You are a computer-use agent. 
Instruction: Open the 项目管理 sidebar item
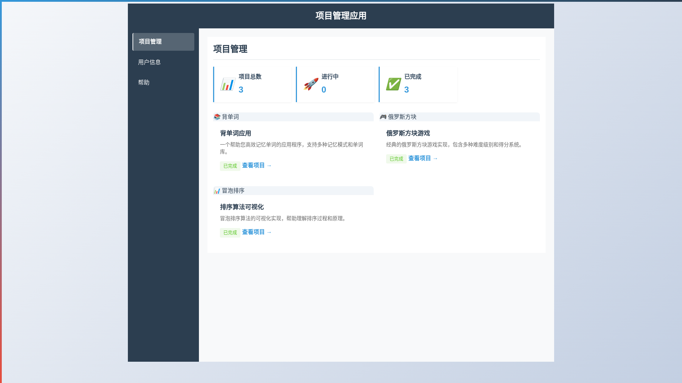(x=163, y=42)
